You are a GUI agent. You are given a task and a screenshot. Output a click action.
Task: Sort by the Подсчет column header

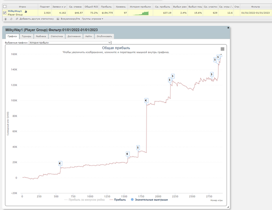(x=45, y=7)
